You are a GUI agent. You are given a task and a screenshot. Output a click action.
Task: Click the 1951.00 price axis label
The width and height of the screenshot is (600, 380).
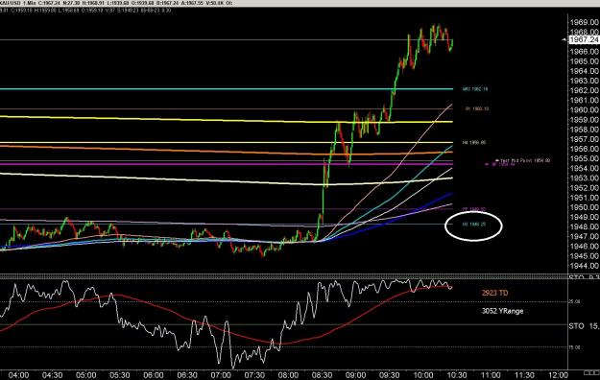tap(585, 198)
